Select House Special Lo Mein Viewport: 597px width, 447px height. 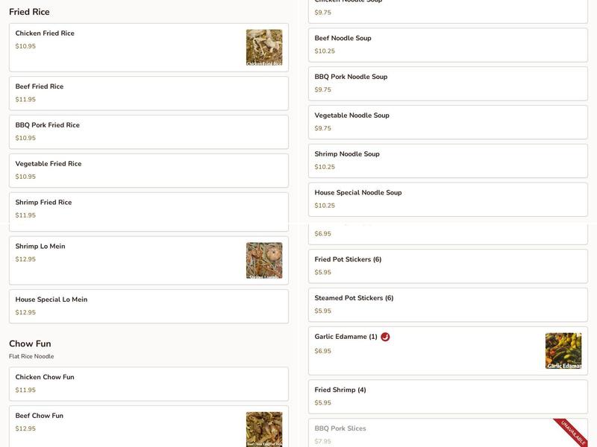(149, 306)
